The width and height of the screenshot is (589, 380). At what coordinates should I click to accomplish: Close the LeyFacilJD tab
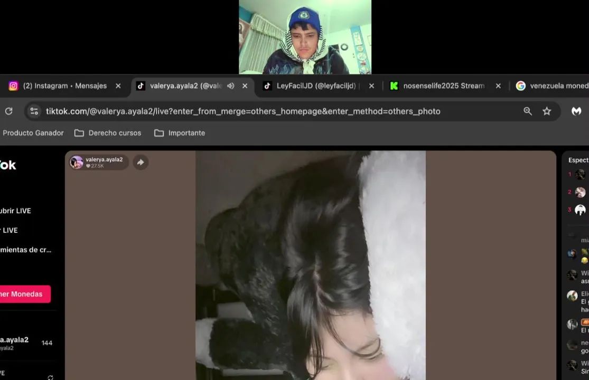click(371, 86)
